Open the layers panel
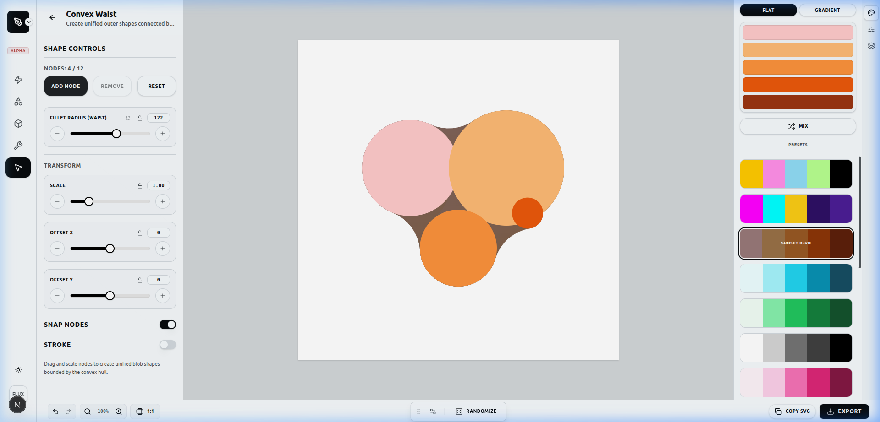 [x=871, y=46]
